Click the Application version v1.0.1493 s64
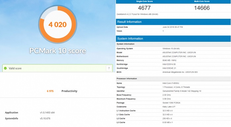The height and width of the screenshot is (127, 231). pyautogui.click(x=47, y=113)
